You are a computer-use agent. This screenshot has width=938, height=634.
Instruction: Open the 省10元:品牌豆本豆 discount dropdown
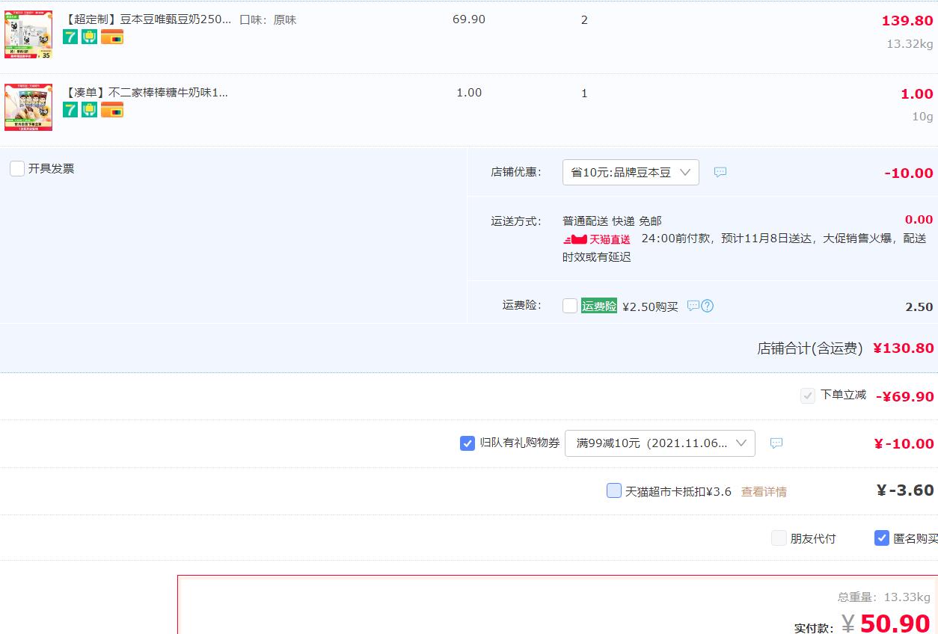point(631,172)
